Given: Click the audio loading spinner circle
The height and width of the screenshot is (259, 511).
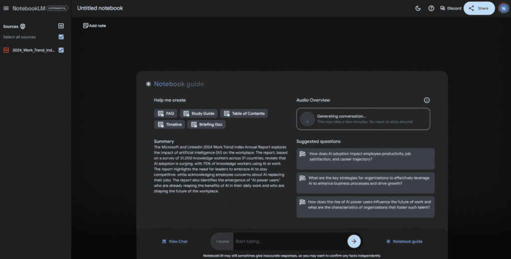Looking at the screenshot, I should tap(307, 119).
